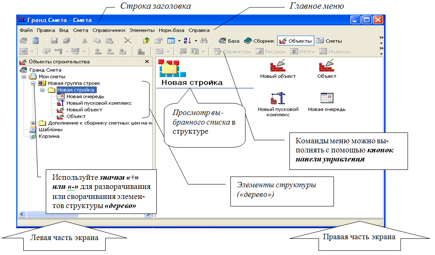Open the Файл menu
Image resolution: width=435 pixels, height=255 pixels.
coord(26,30)
